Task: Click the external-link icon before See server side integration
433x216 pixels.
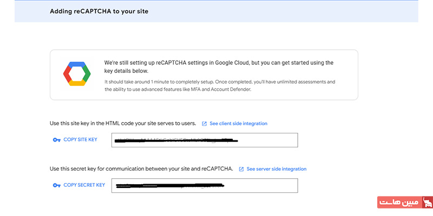Action: (241, 169)
